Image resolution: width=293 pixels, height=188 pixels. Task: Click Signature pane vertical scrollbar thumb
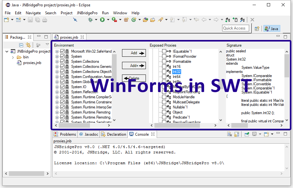pyautogui.click(x=287, y=66)
